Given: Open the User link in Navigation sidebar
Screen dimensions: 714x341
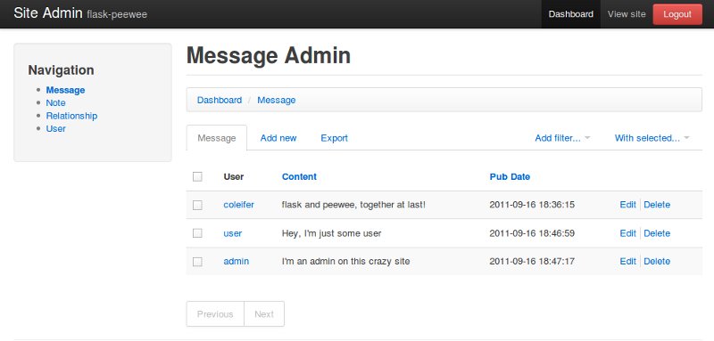Looking at the screenshot, I should point(55,128).
